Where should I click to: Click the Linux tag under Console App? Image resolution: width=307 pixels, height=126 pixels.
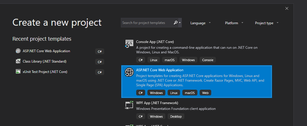(x=154, y=60)
